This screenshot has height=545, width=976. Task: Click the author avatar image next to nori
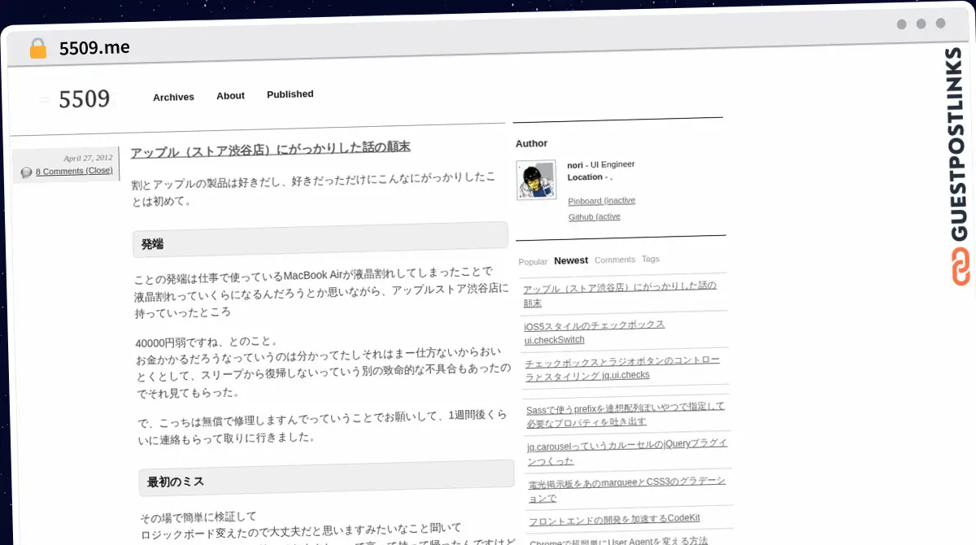536,181
